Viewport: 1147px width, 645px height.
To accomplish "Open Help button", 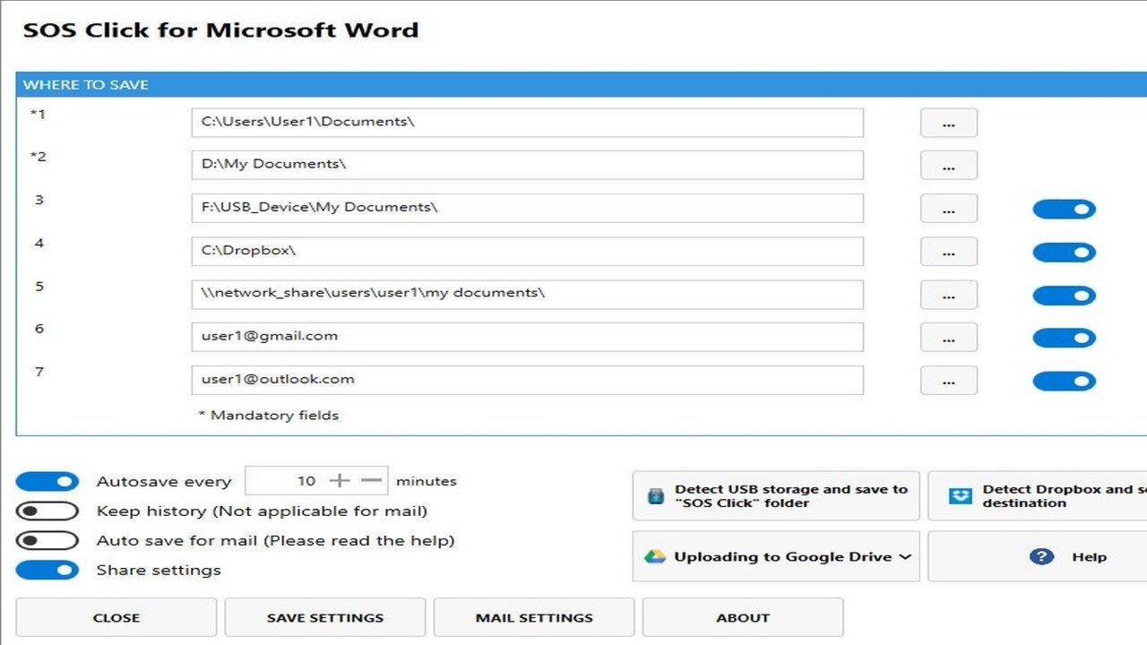I will tap(1037, 556).
